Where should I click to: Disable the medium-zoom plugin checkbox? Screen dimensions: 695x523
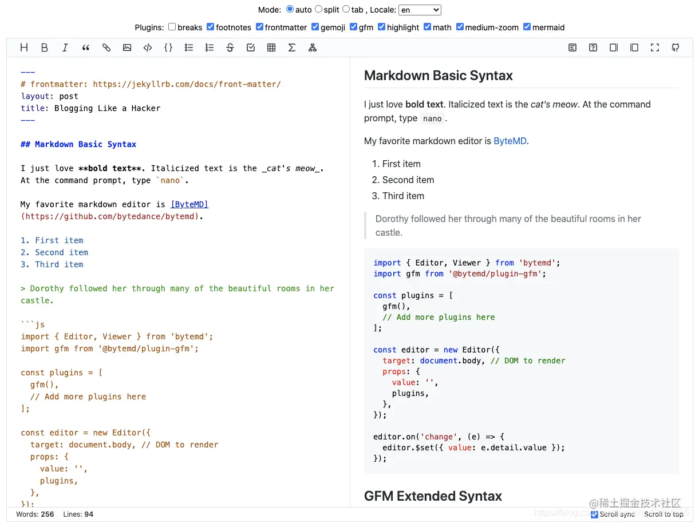[460, 27]
